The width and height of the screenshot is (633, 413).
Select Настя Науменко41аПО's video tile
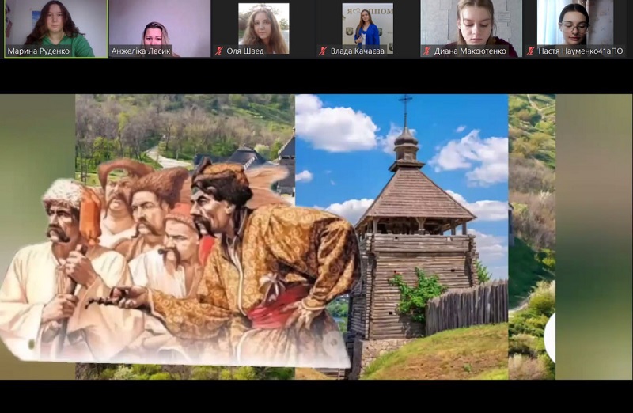(x=576, y=28)
